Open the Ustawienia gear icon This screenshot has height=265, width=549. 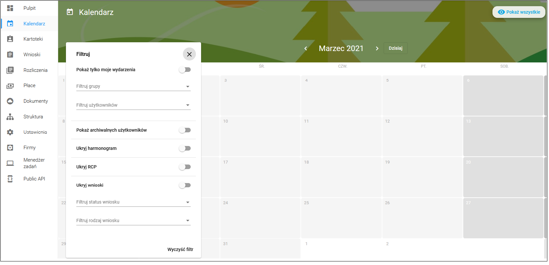pos(10,132)
